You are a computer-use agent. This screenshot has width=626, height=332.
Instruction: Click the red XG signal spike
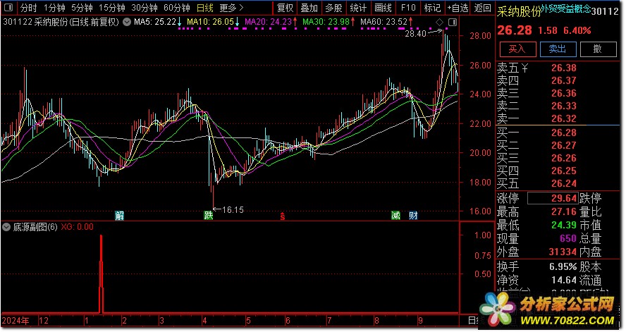click(101, 274)
